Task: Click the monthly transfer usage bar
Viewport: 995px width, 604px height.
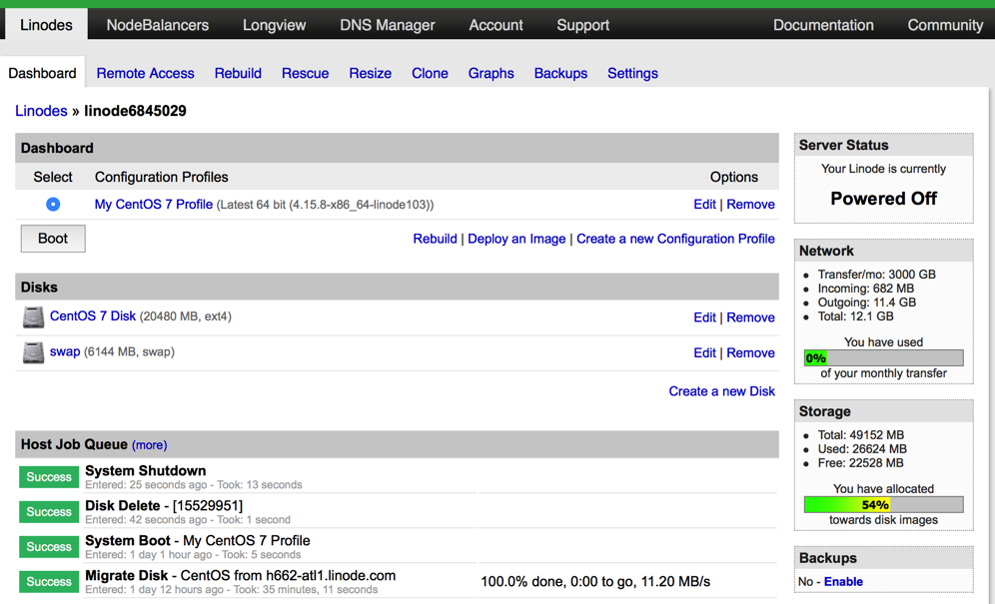Action: tap(883, 357)
